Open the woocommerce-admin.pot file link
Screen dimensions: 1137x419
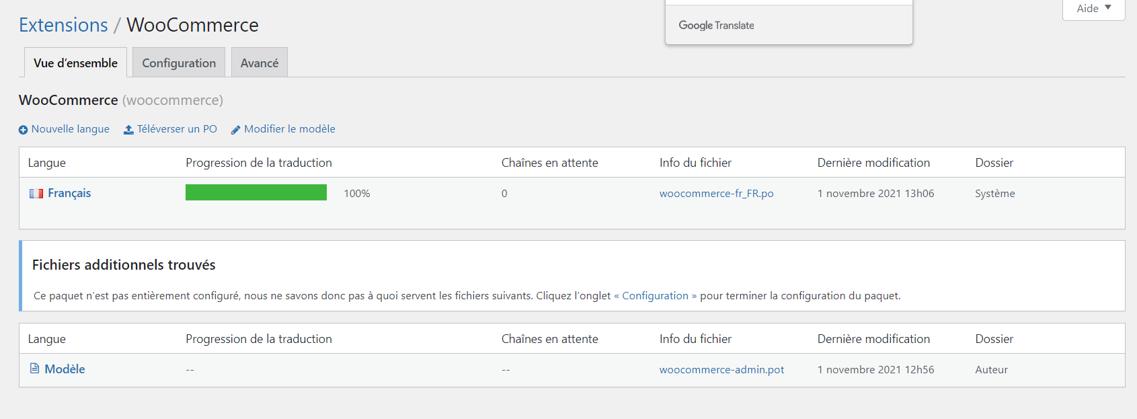[721, 370]
